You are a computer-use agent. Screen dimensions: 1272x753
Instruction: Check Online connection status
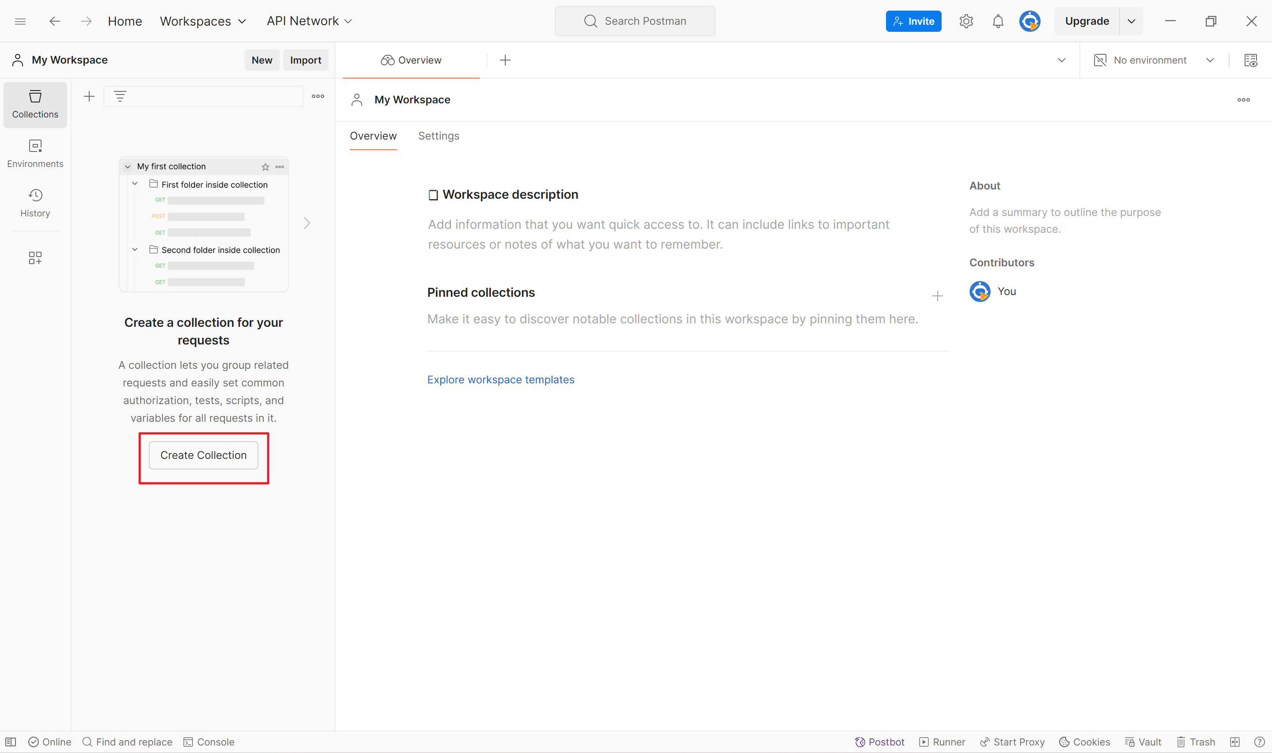(x=50, y=742)
